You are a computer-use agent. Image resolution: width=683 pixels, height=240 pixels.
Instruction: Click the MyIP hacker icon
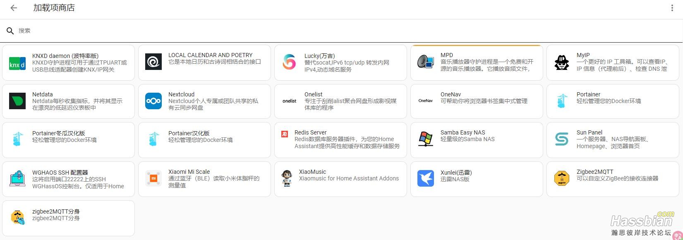click(562, 62)
